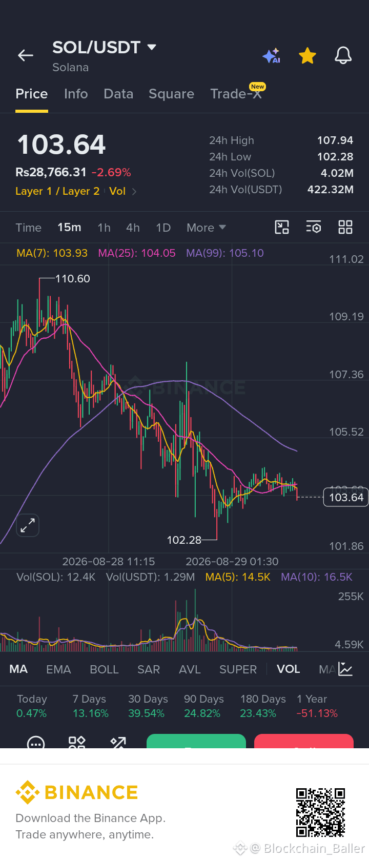Open the Vol tag link
Image resolution: width=369 pixels, height=861 pixels.
point(117,191)
